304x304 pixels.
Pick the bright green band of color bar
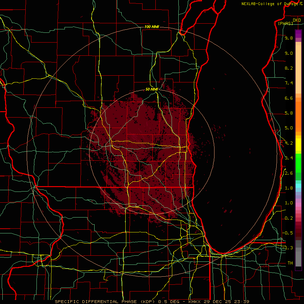pyautogui.click(x=298, y=163)
